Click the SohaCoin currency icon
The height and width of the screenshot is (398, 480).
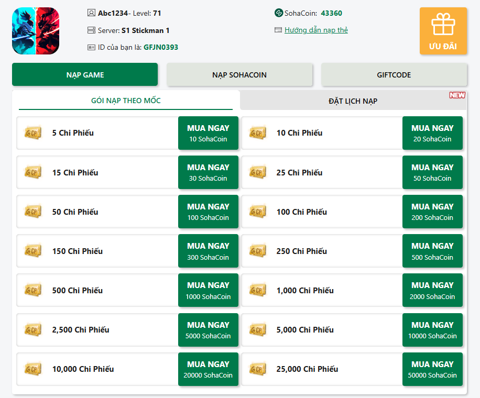(279, 13)
